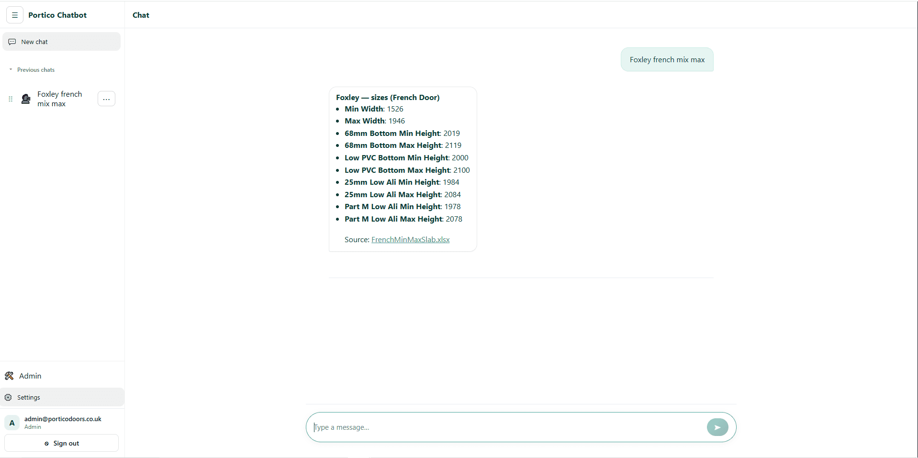Click the admin account avatar badge

(11, 422)
